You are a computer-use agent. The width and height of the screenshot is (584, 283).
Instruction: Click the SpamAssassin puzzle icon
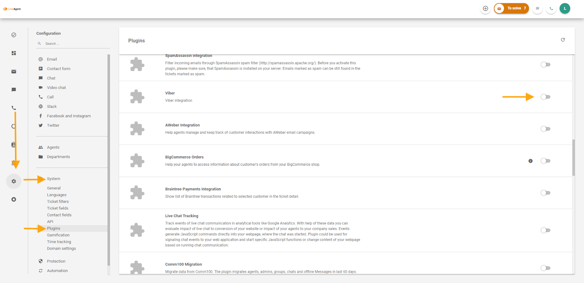(137, 64)
